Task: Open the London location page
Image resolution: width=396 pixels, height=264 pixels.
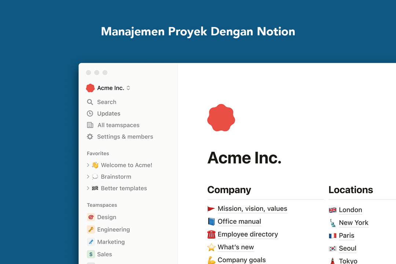Action: 350,210
